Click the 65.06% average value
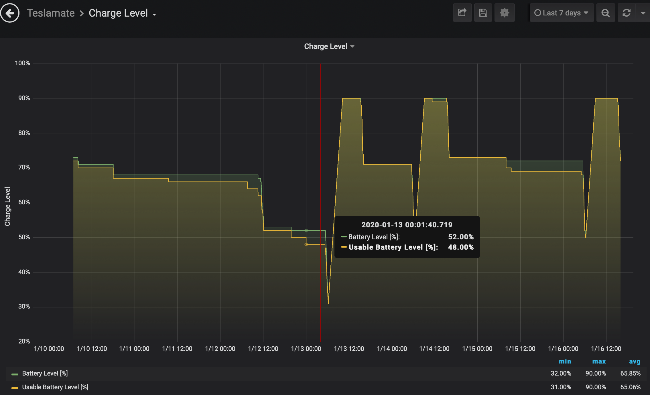 pos(631,387)
